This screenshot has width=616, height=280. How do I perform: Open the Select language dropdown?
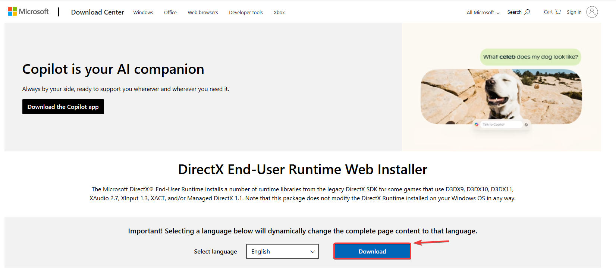(282, 251)
